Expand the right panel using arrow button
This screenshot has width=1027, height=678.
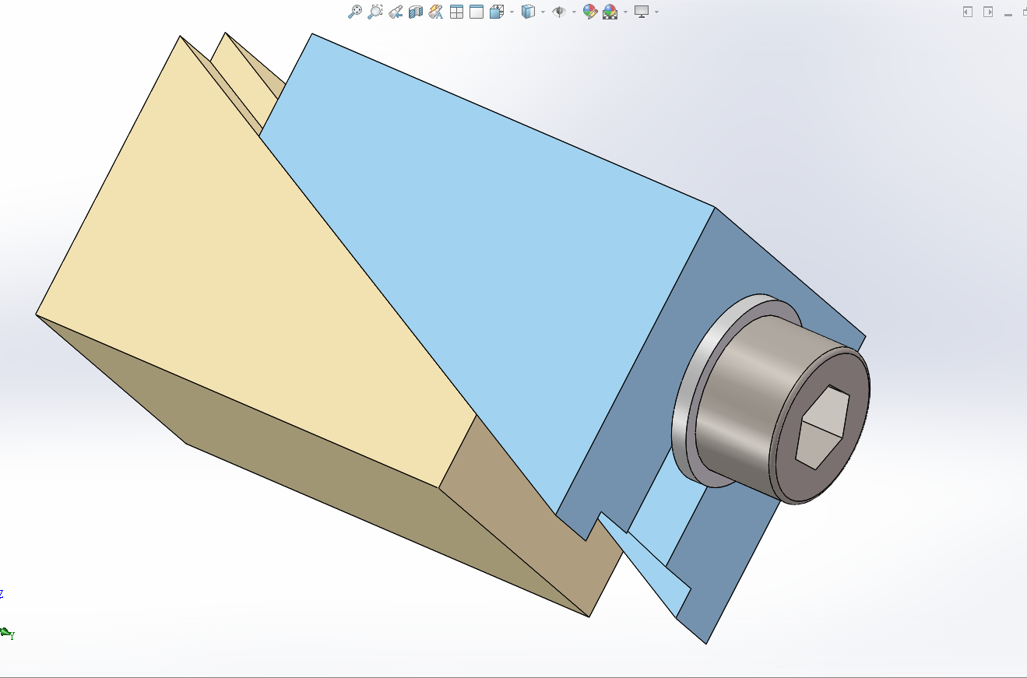pos(988,12)
